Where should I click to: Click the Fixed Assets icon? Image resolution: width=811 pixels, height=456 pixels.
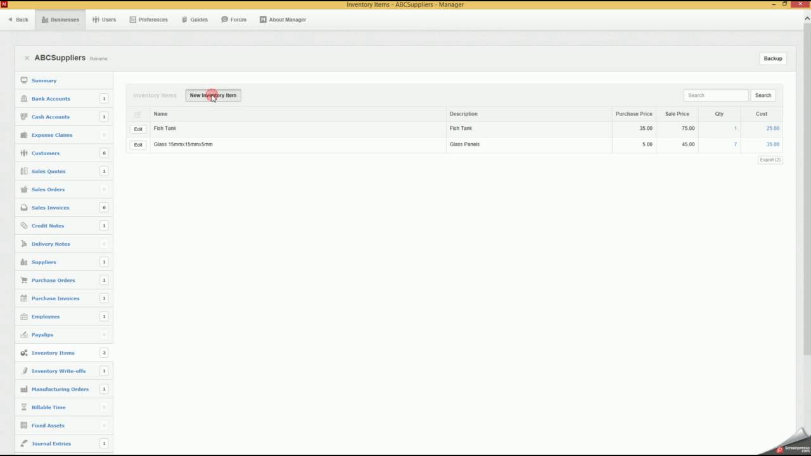(x=24, y=426)
